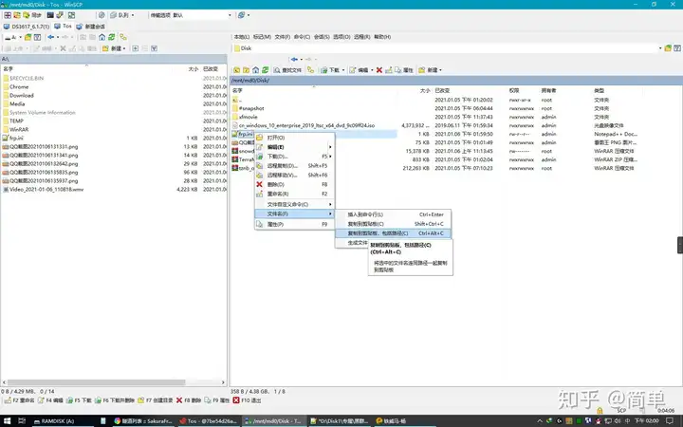
Task: Click the local panel back arrow
Action: 51,37
